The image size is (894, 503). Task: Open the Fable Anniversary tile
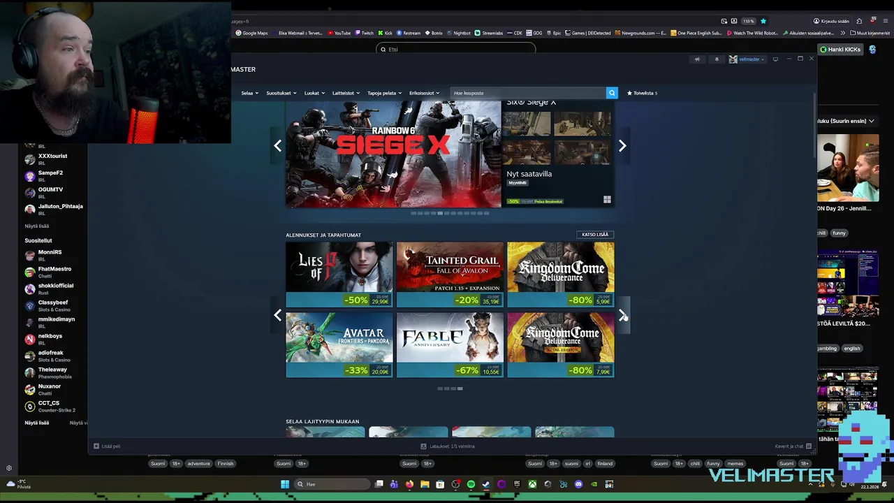pyautogui.click(x=450, y=344)
